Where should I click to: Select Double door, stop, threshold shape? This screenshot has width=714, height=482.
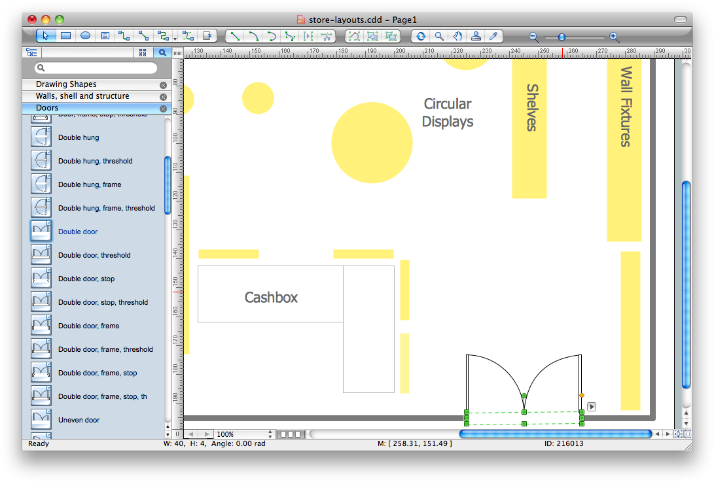coord(41,302)
